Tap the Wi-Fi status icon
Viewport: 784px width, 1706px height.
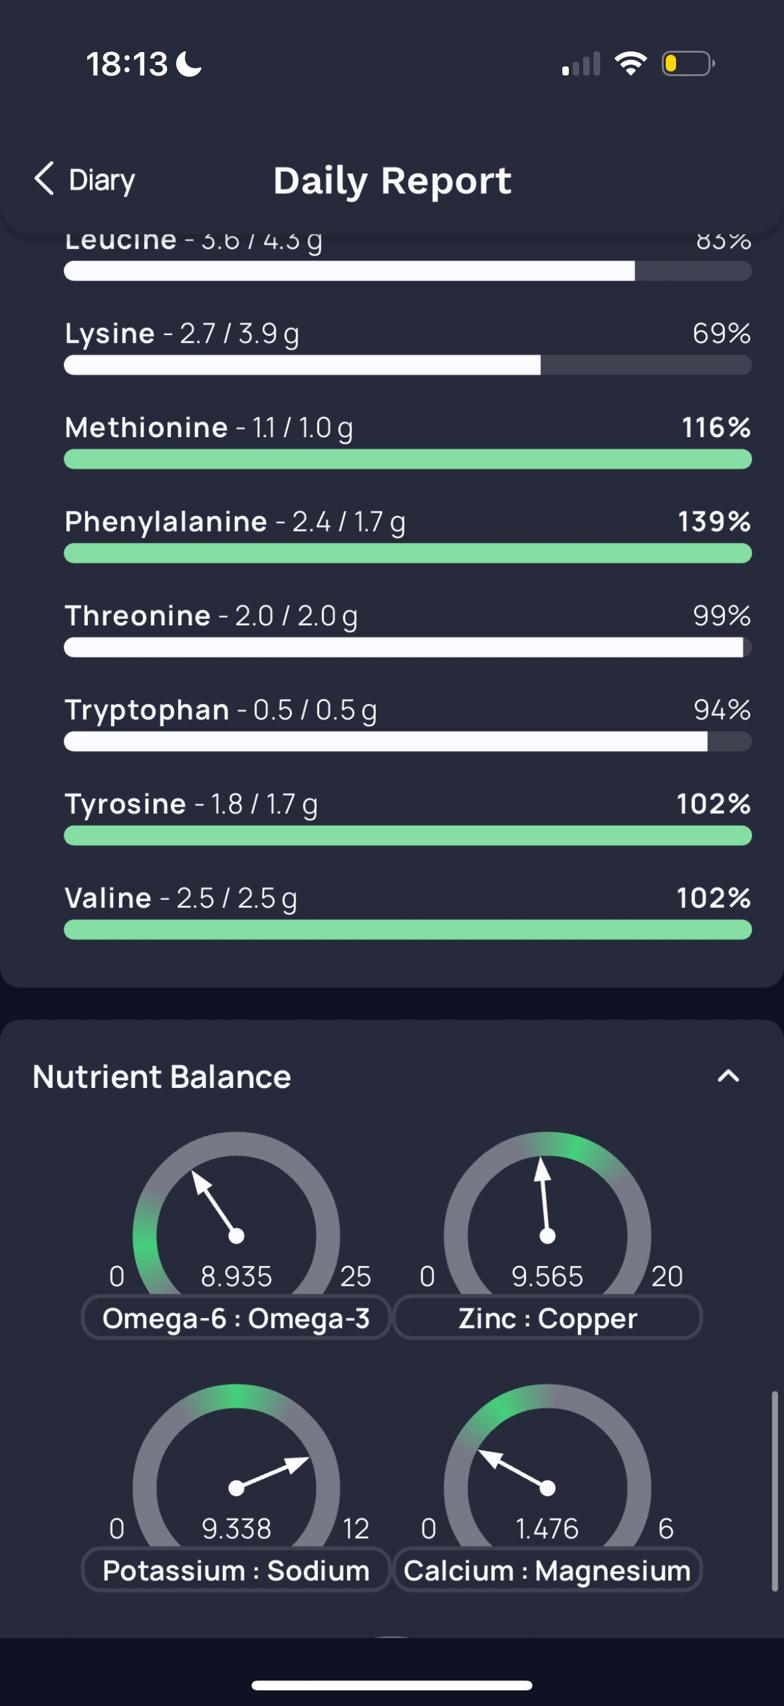(x=631, y=64)
